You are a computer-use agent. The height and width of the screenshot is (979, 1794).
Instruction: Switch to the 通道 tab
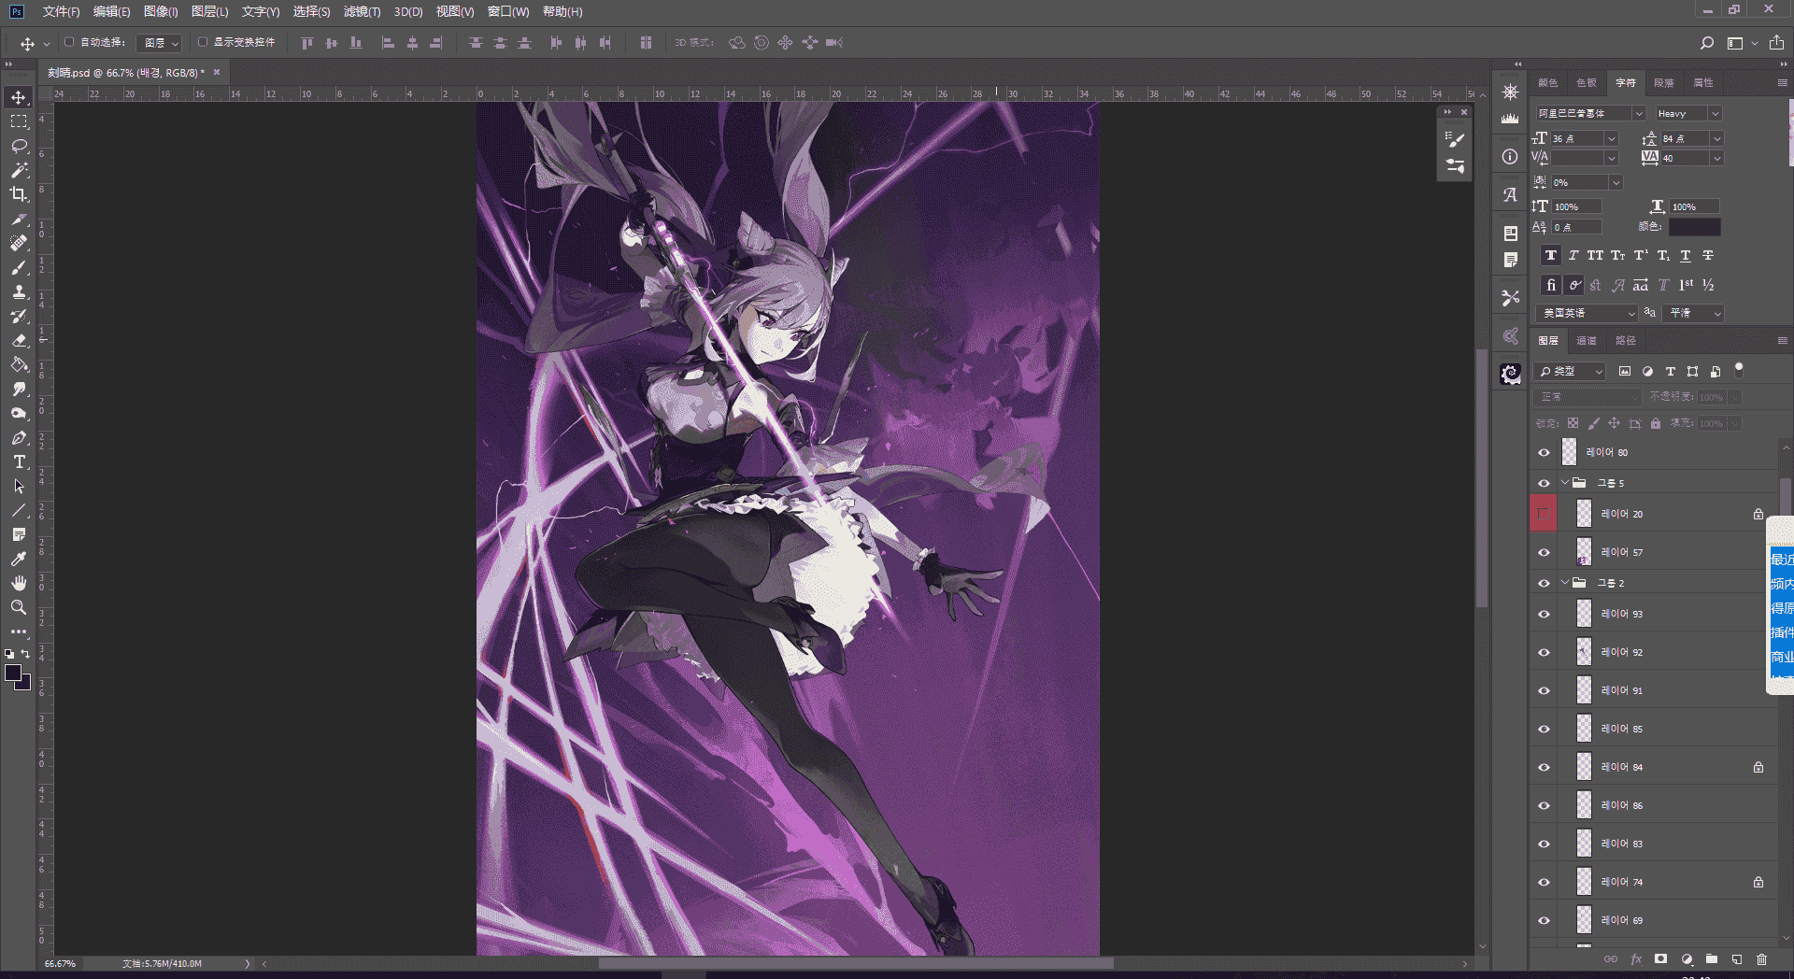click(x=1587, y=341)
